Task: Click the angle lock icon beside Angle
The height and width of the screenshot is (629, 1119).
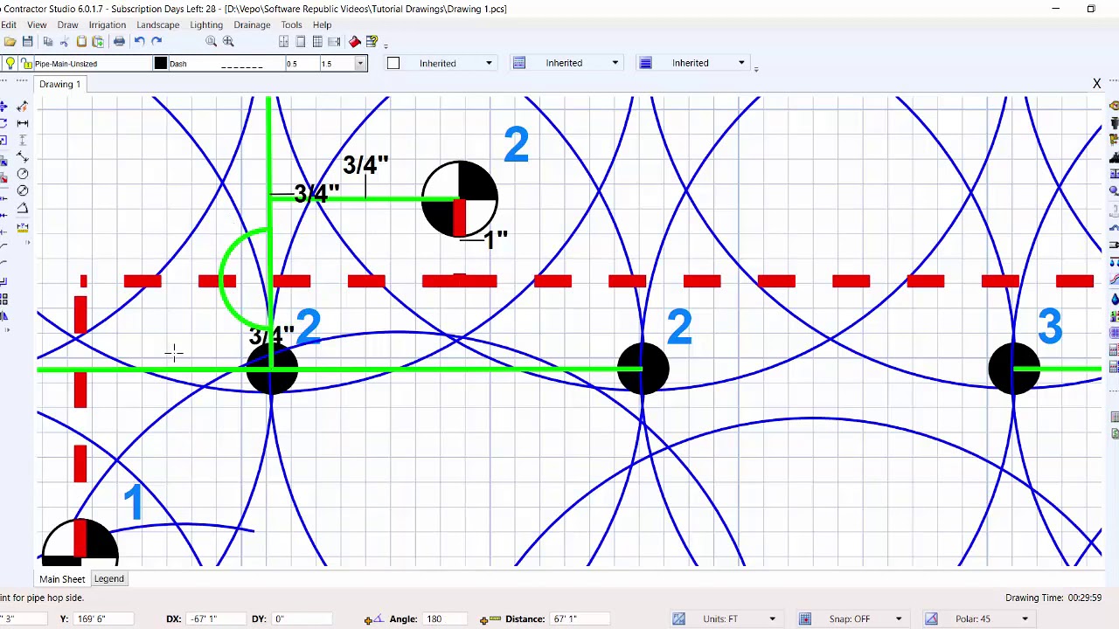Action: [374, 619]
